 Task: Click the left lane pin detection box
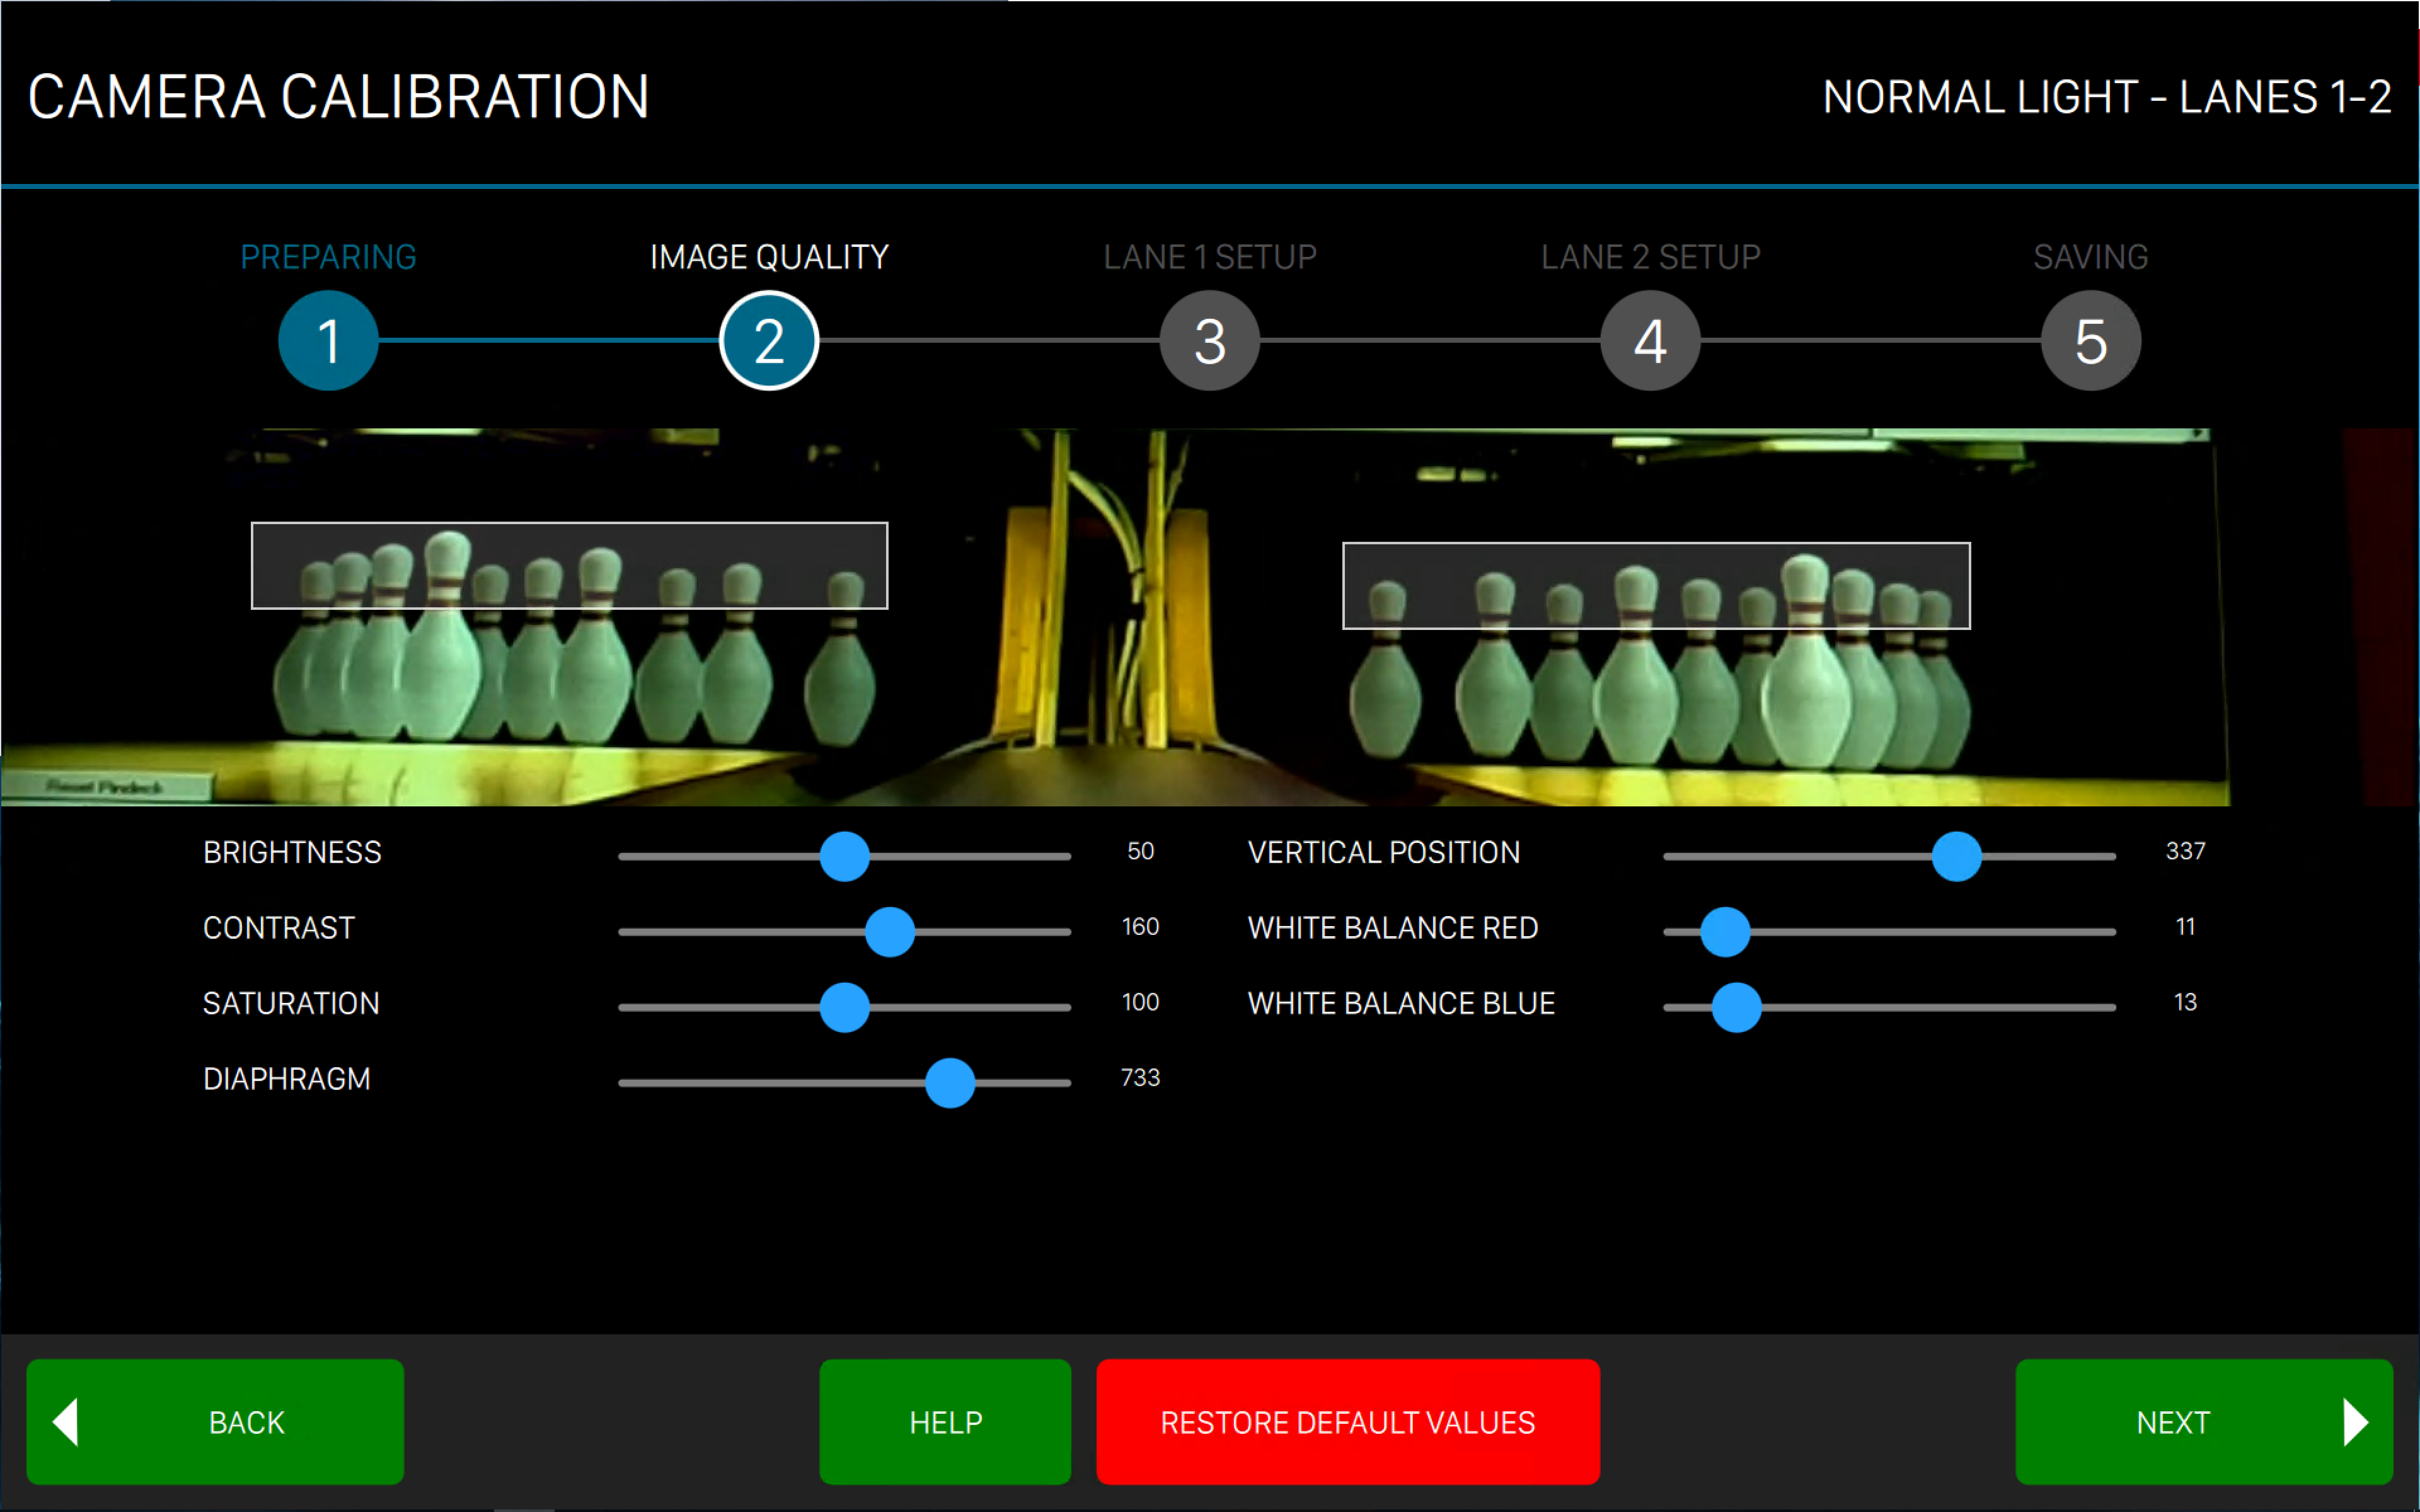click(x=569, y=565)
